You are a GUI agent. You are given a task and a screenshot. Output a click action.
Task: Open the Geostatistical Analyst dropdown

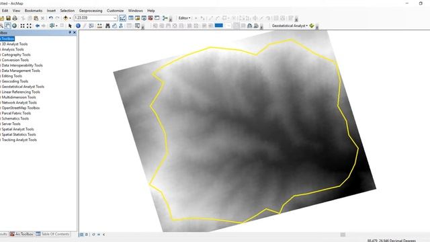click(290, 26)
